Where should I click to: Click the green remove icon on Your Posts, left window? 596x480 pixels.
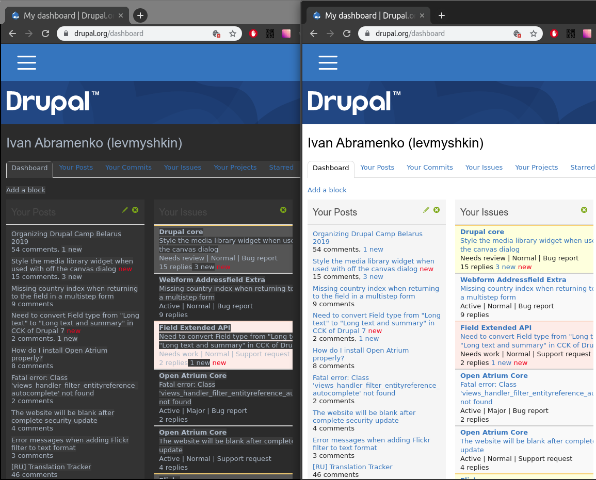[135, 210]
